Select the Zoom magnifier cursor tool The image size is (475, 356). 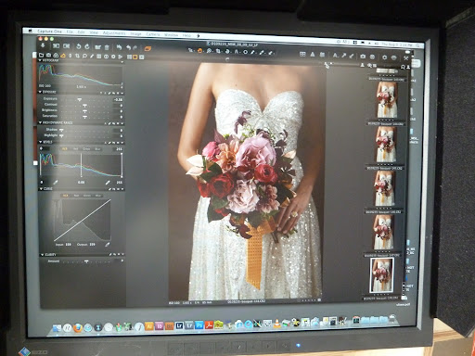pyautogui.click(x=209, y=51)
